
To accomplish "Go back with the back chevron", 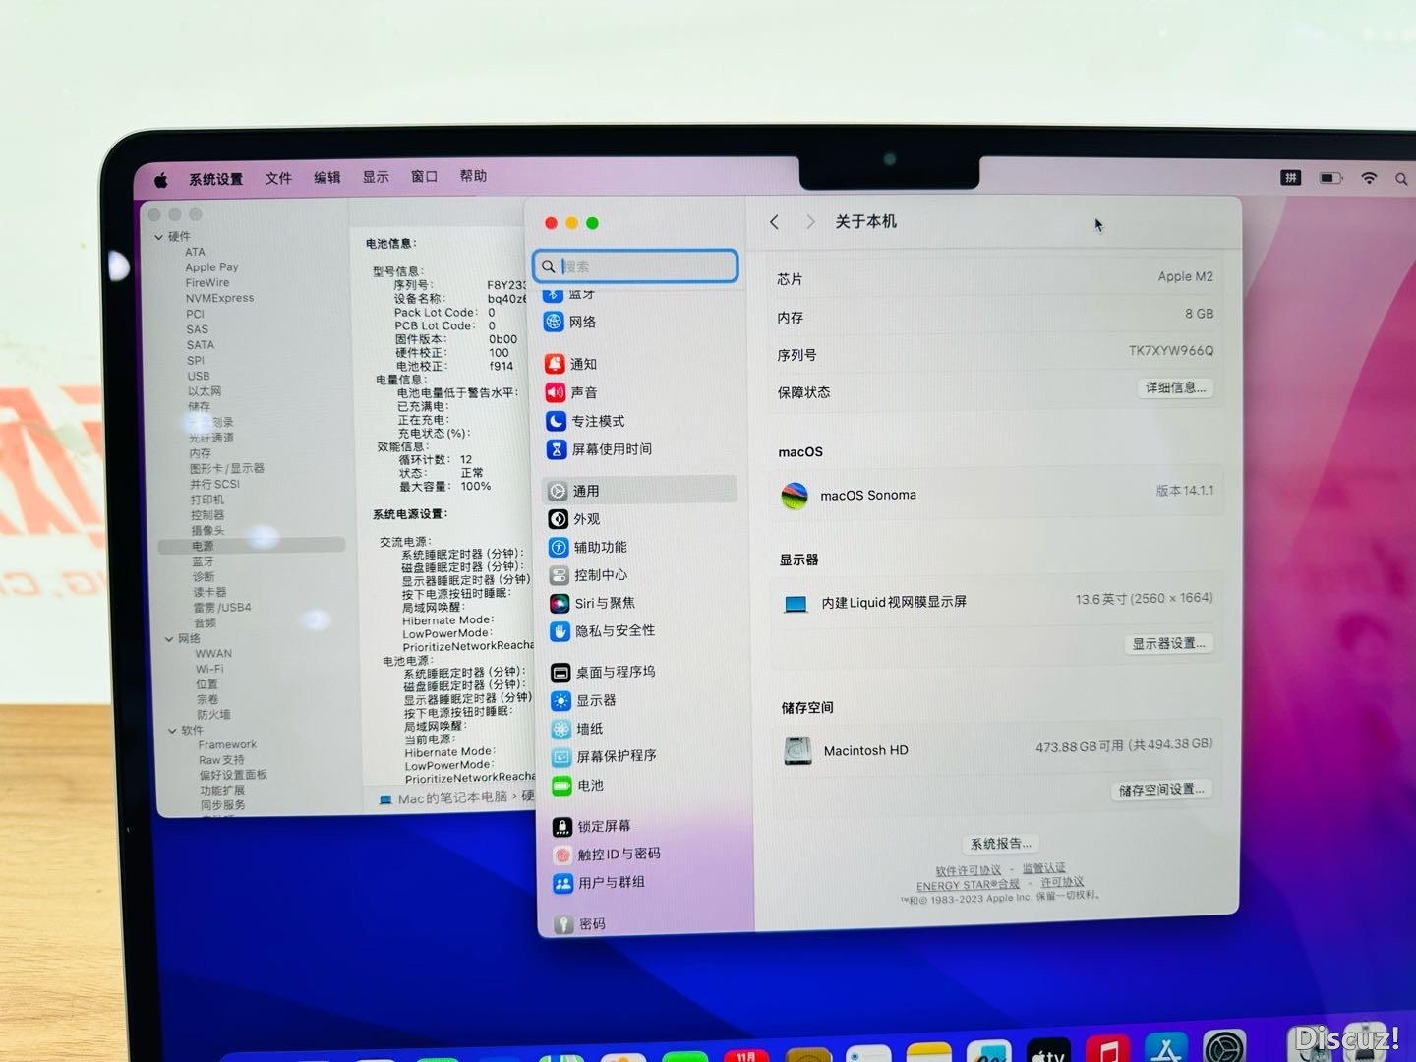I will (x=775, y=222).
